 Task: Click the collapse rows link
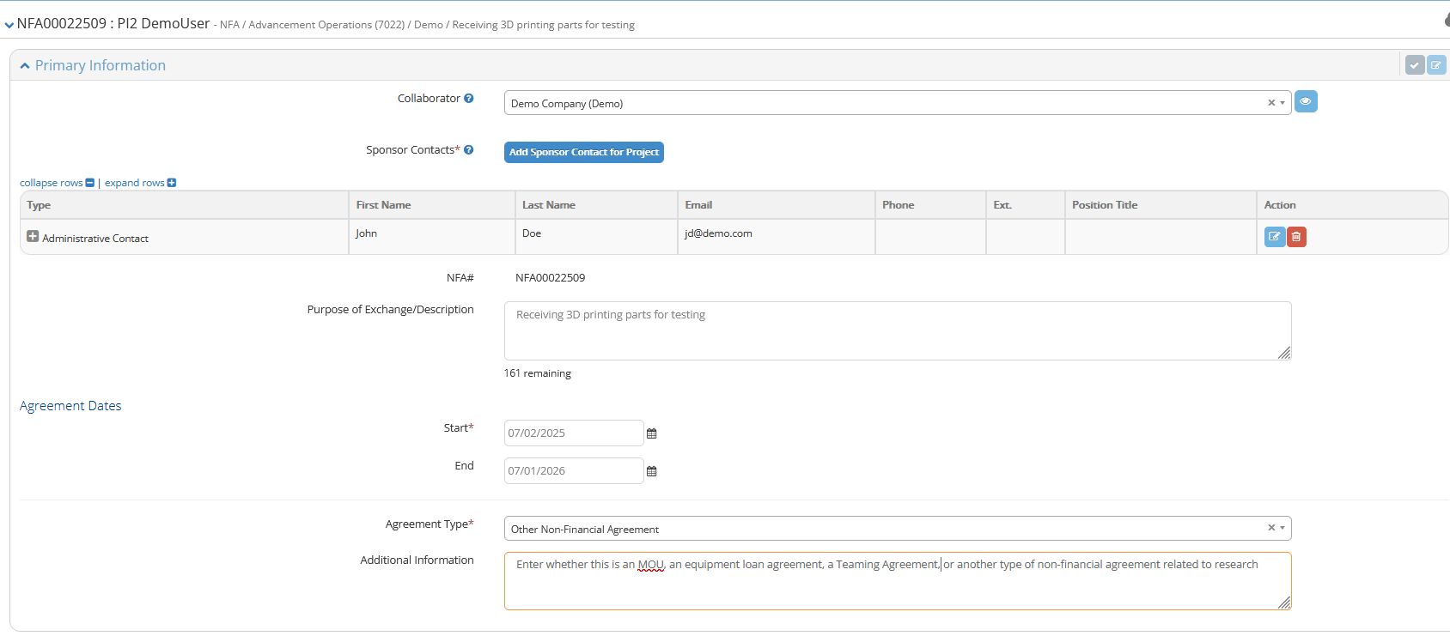(52, 183)
